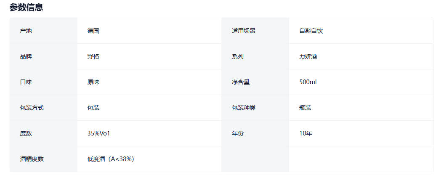Select the 自斟自饮 value text
Viewport: 436px width, 175px height.
[311, 31]
